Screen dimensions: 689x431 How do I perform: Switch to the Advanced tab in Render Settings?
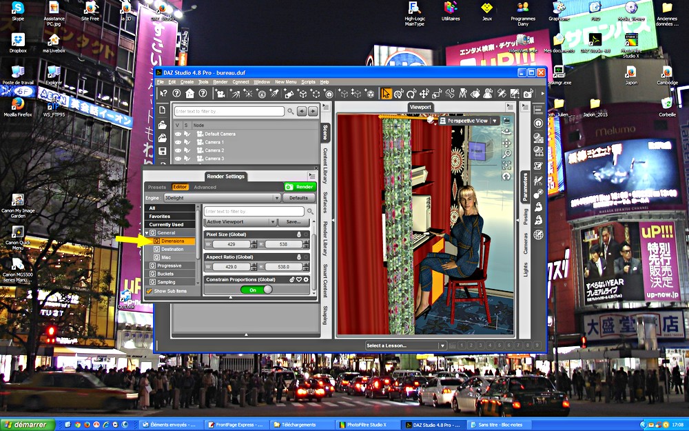[205, 188]
